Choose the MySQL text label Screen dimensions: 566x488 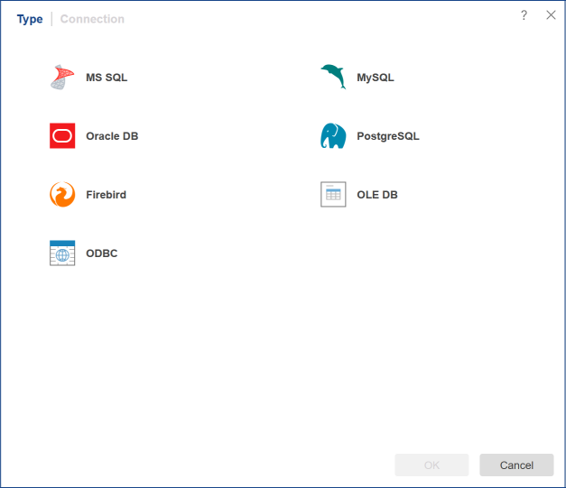(x=375, y=78)
